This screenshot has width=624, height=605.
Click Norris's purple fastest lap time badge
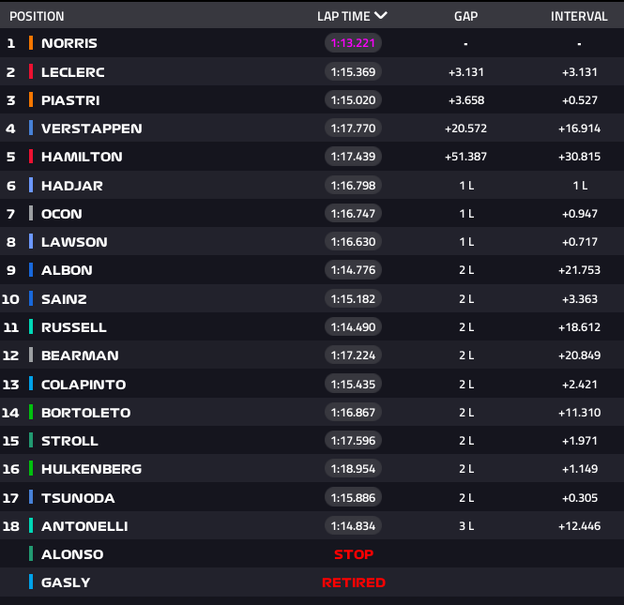pos(354,43)
